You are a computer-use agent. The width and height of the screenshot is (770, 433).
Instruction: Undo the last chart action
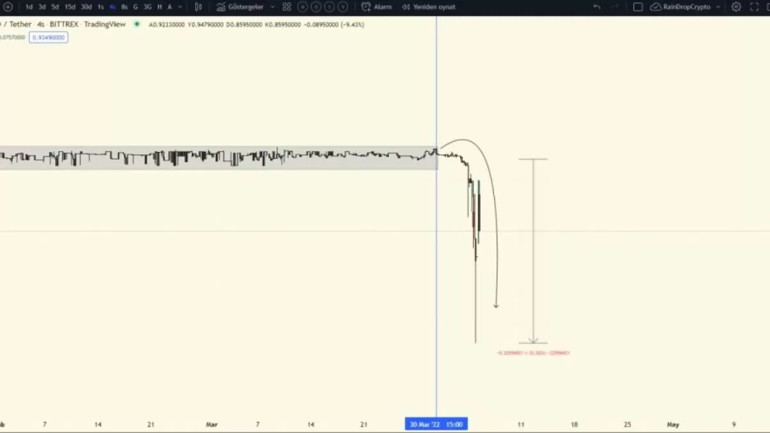(x=597, y=7)
